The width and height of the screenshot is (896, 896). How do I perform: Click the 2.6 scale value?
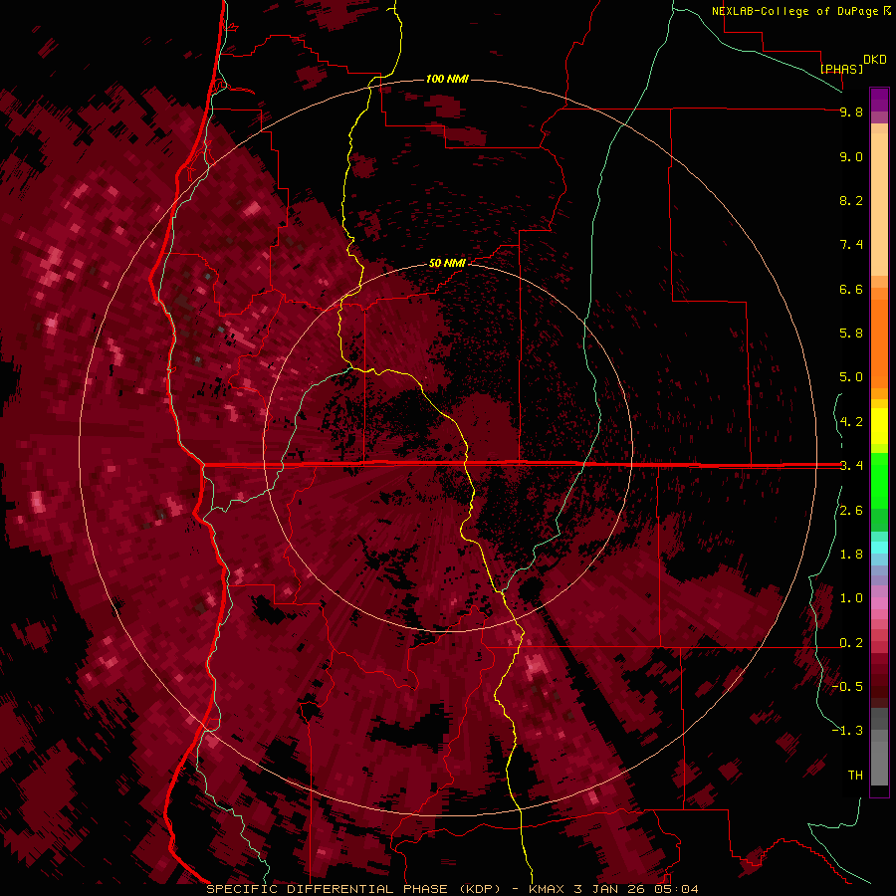click(x=851, y=511)
